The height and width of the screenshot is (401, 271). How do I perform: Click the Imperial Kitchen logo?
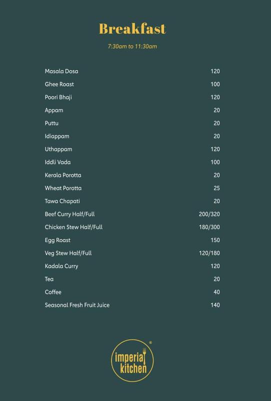[132, 360]
